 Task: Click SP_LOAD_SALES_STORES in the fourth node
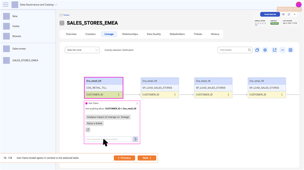(x=267, y=88)
